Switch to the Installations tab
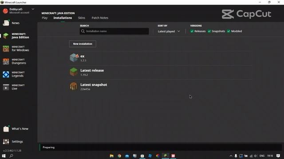 tap(63, 18)
